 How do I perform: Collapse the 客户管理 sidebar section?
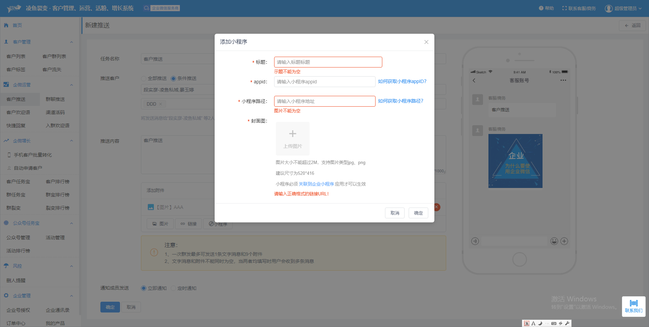[x=71, y=42]
